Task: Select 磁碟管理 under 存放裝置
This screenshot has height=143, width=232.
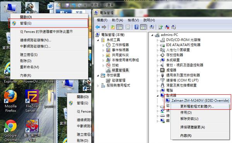Action: coord(119,80)
